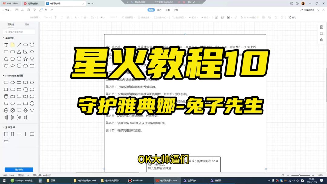Image resolution: width=327 pixels, height=184 pixels.
Task: Select the pentagon shape in basic shapes
Action: pyautogui.click(x=6, y=59)
